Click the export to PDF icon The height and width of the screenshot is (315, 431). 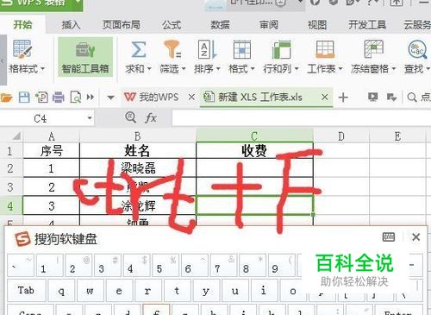click(41, 98)
